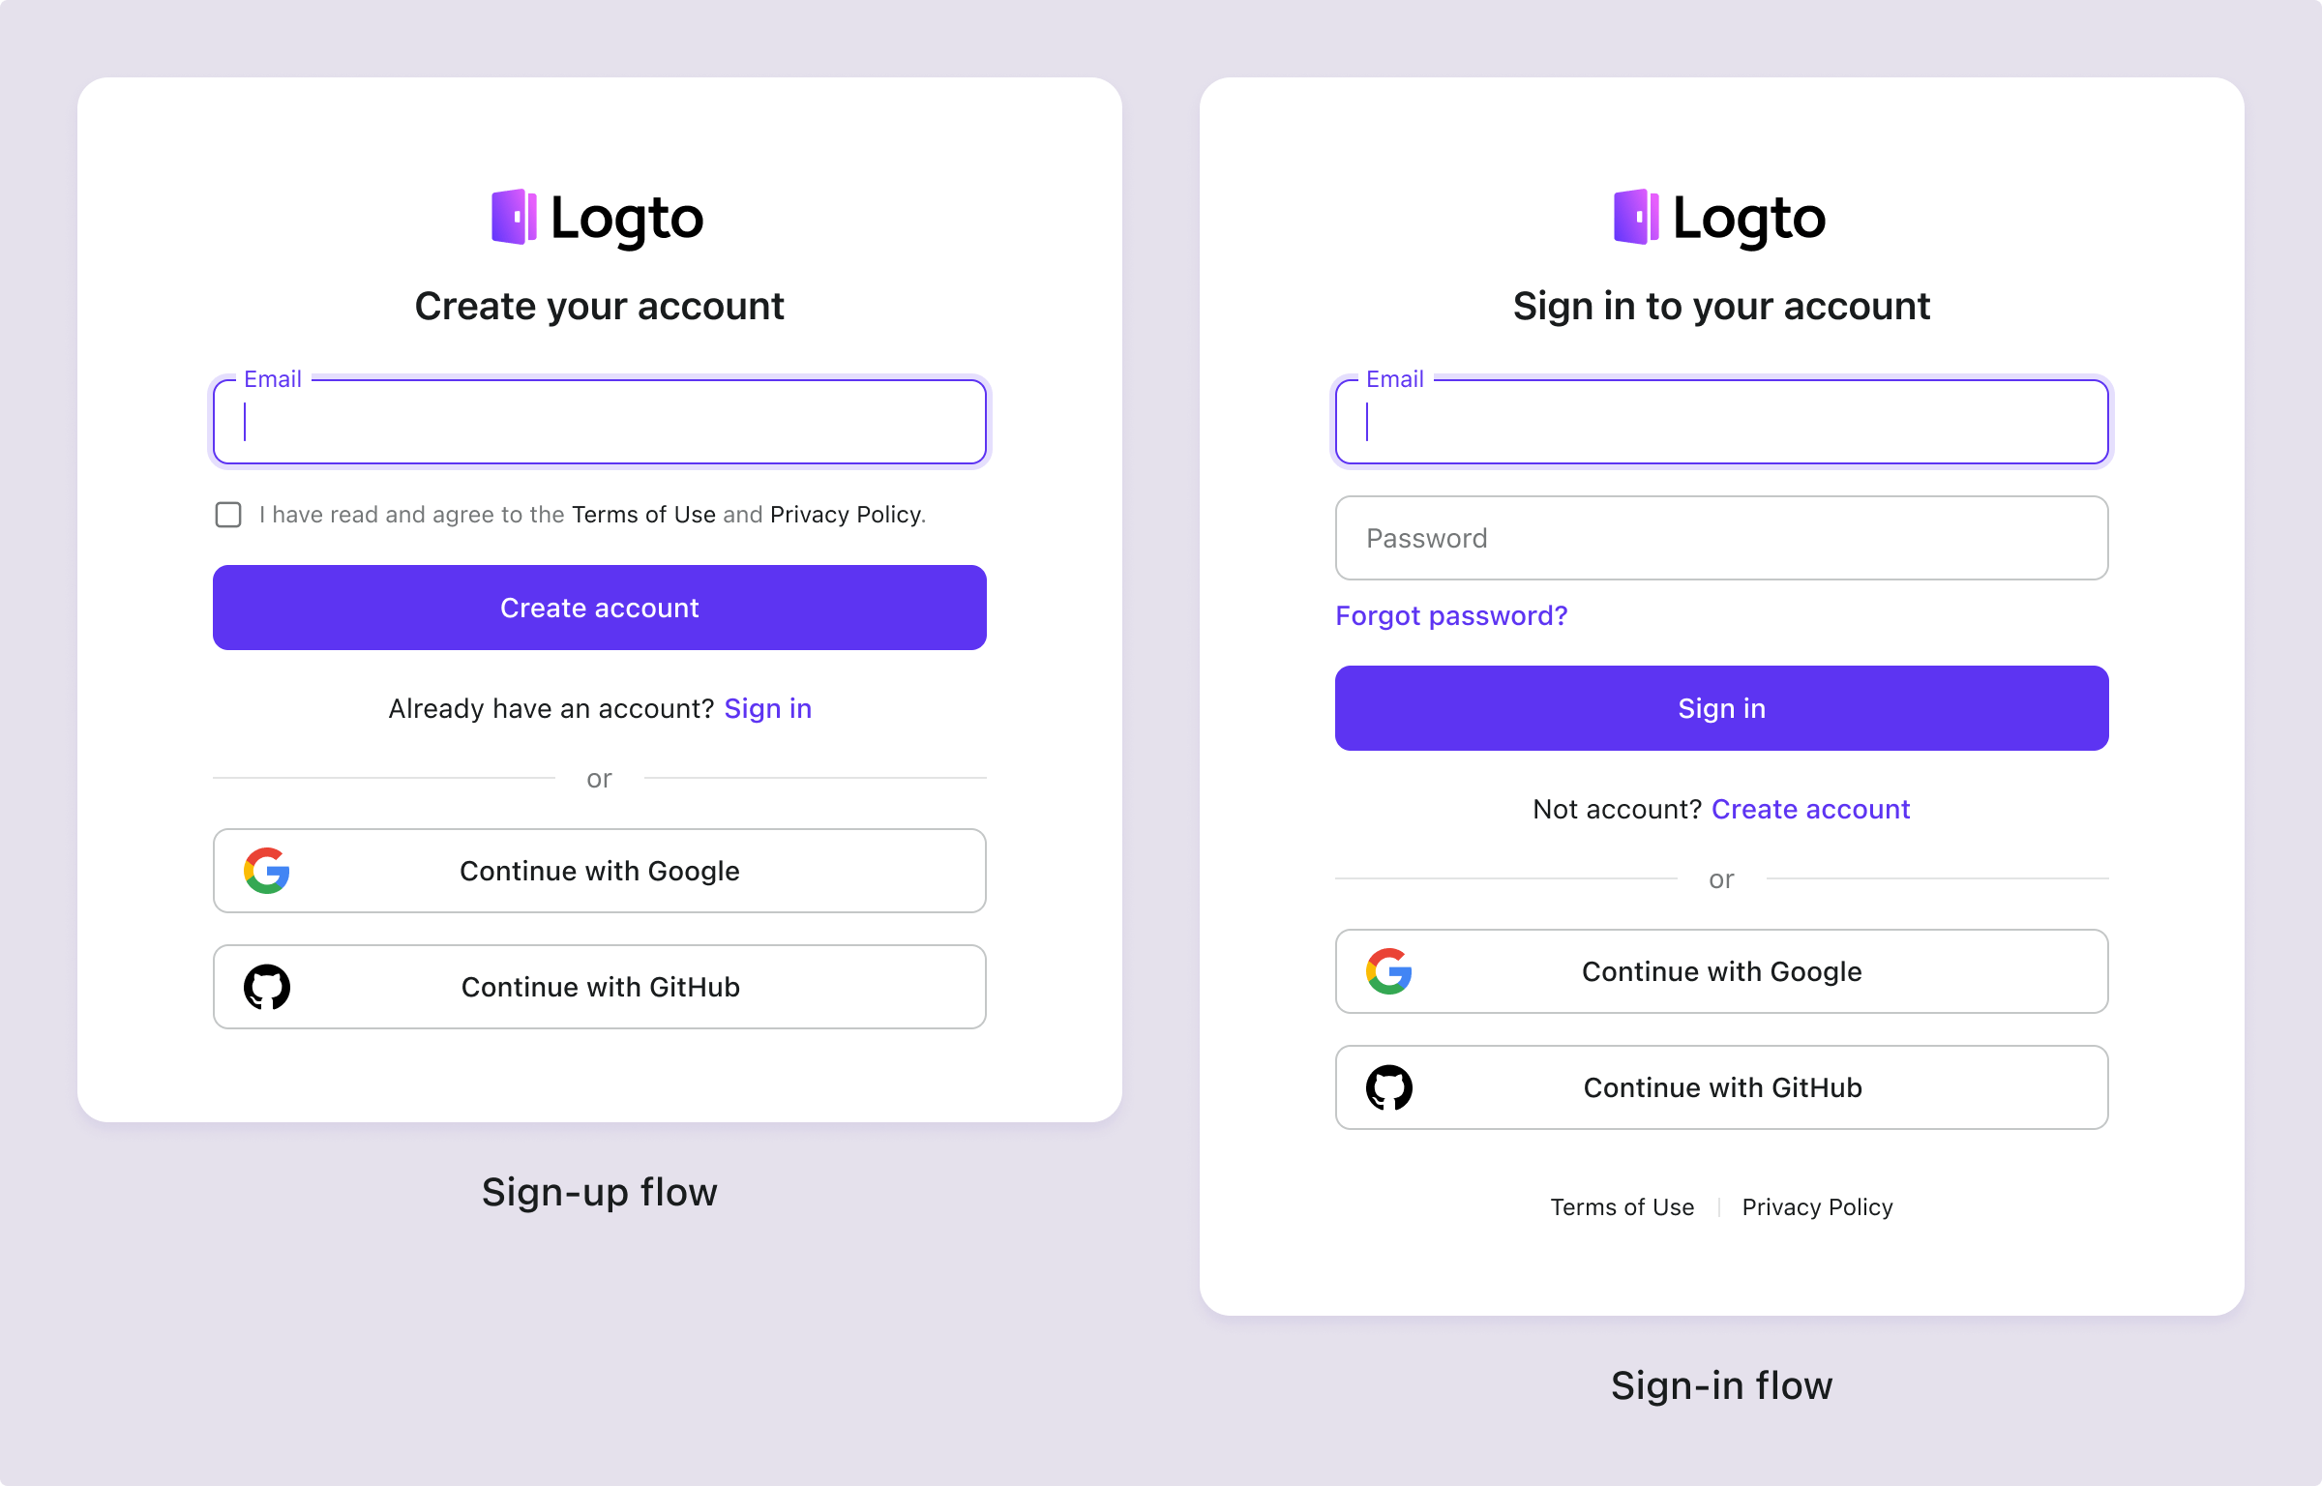The width and height of the screenshot is (2322, 1486).
Task: Expand the Email input field sign-up
Action: pos(599,422)
